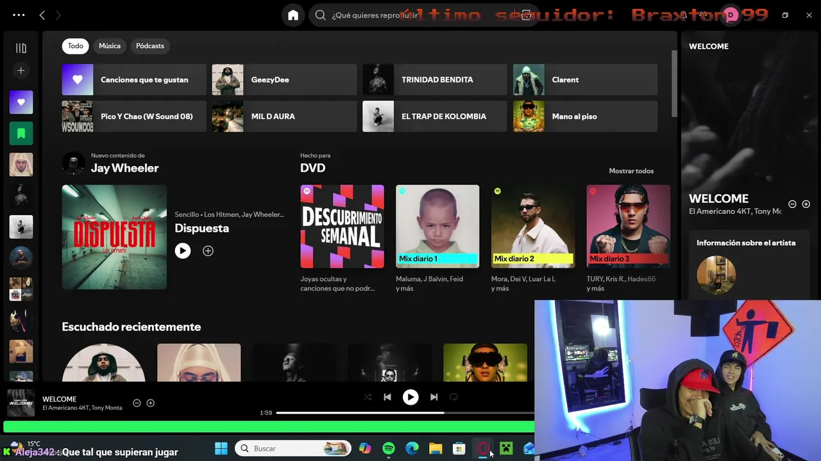Click 'Mostrar todos' link

[x=631, y=171]
